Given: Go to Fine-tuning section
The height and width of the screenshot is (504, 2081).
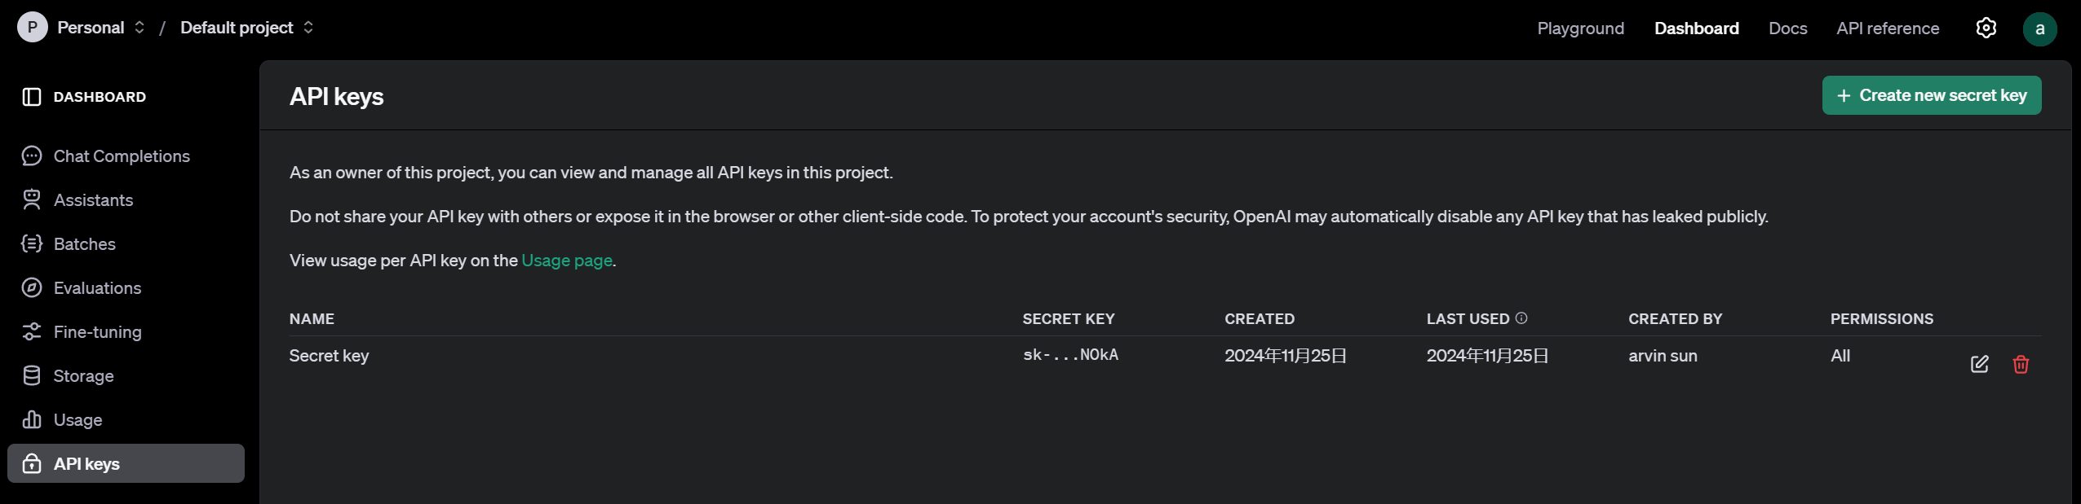Looking at the screenshot, I should (97, 332).
